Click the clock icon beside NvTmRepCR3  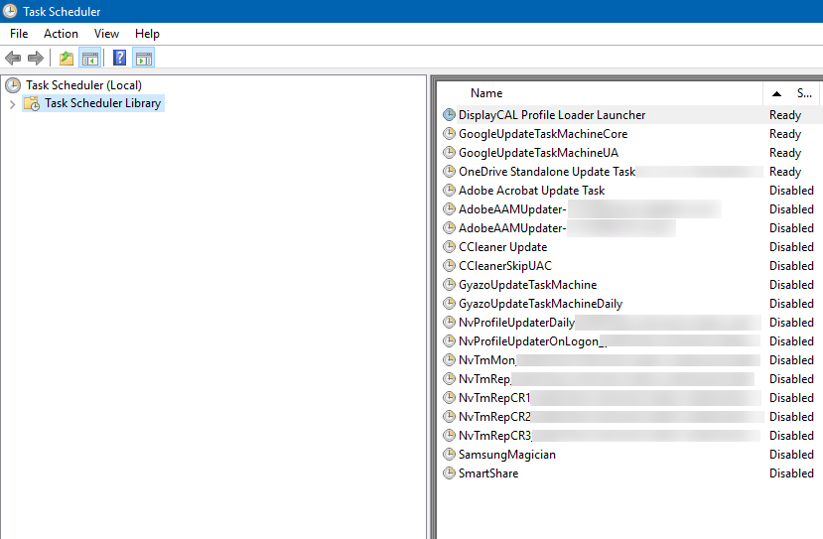point(449,436)
